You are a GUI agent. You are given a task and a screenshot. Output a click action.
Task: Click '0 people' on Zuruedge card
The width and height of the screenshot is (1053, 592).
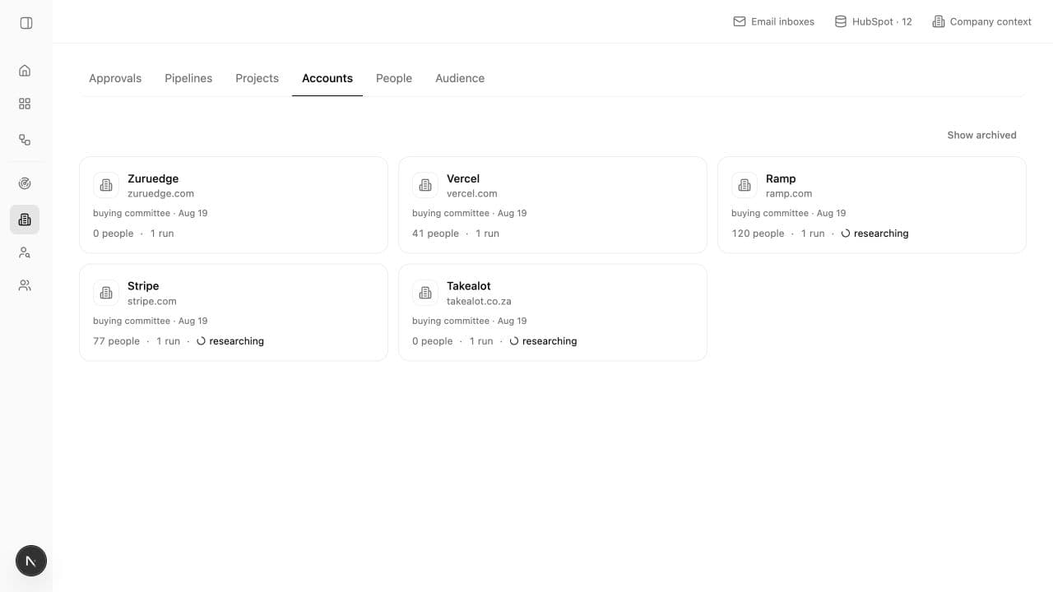coord(113,234)
